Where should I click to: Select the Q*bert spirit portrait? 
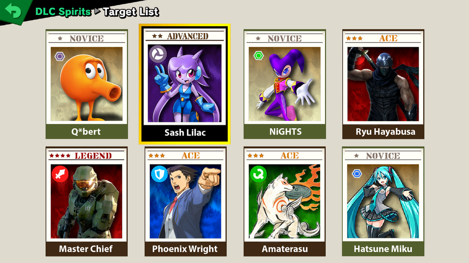coord(86,84)
